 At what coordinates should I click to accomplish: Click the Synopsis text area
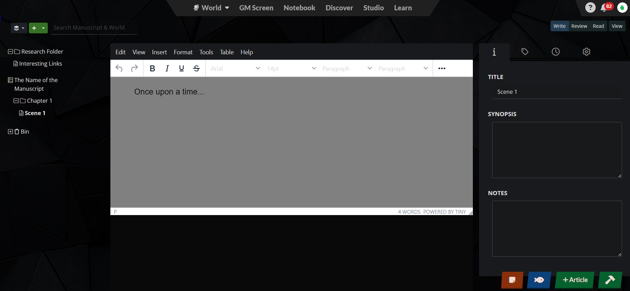[557, 150]
